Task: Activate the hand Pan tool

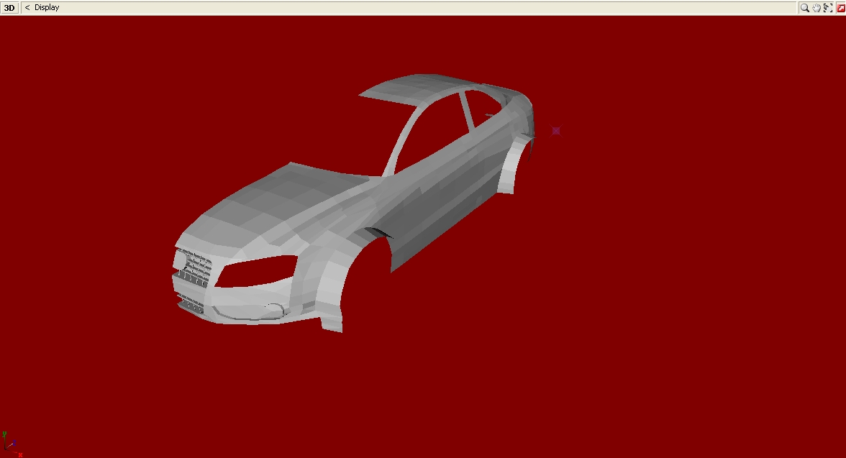Action: (x=817, y=7)
